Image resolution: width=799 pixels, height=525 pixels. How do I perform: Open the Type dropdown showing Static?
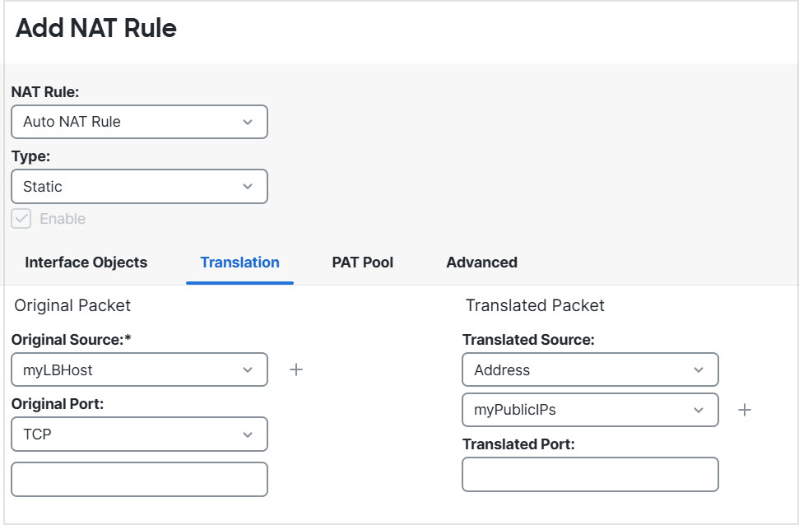139,187
